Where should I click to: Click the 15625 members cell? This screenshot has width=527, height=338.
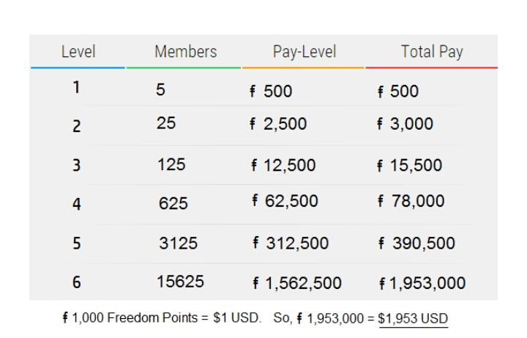180,282
